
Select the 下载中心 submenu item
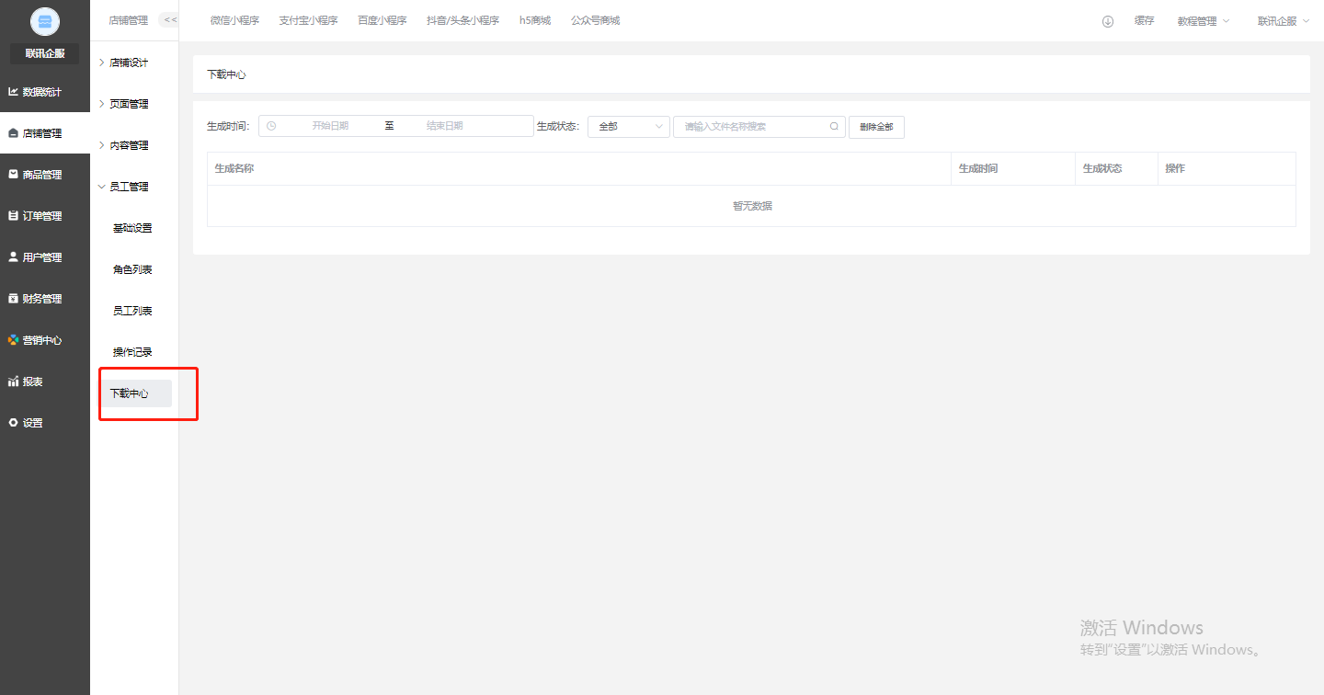(135, 393)
